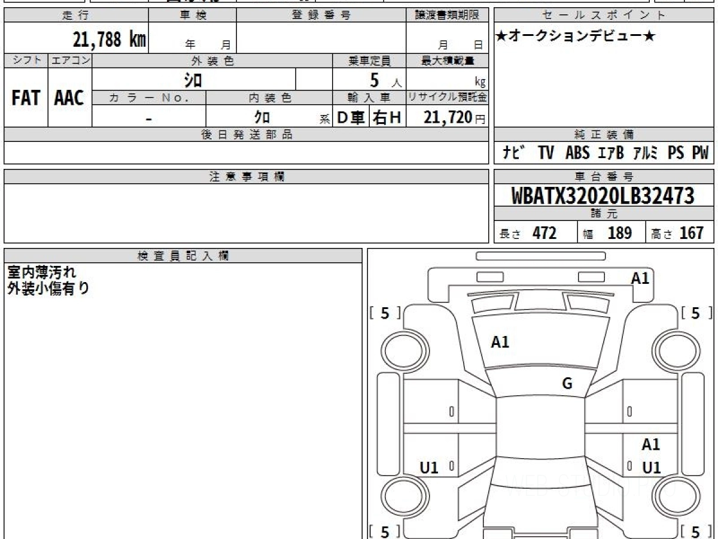Screen dimensions: 718x539
Task: Click the 外装小傷有り inspector note
Action: click(x=48, y=288)
